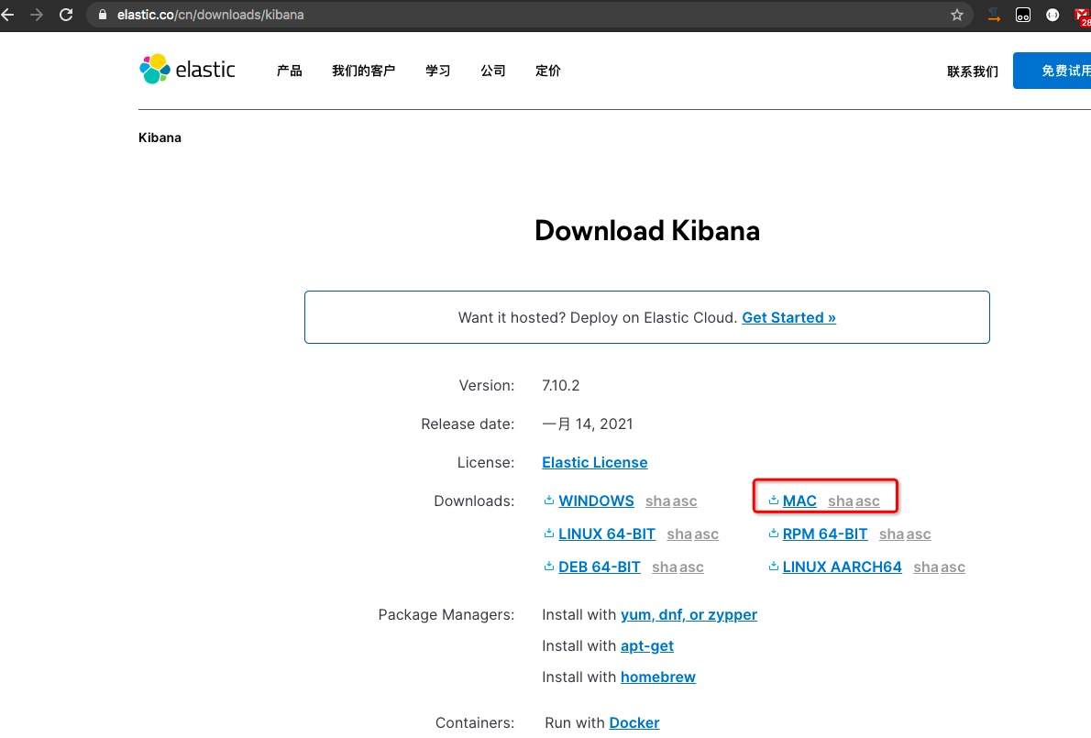Open sha link for MAC
The image size is (1091, 738).
pyautogui.click(x=841, y=501)
